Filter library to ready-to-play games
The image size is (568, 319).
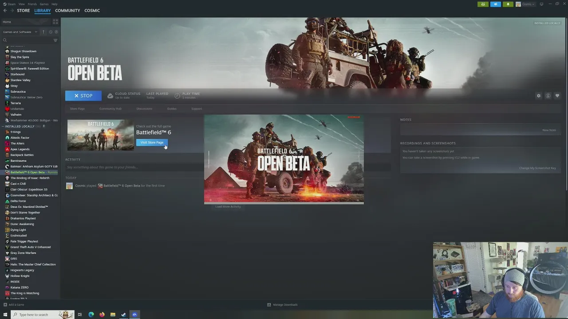tap(56, 32)
